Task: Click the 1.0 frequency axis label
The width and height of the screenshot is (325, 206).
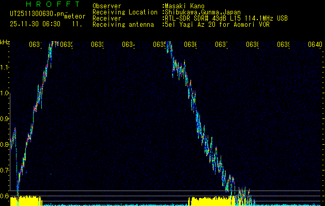Action: click(x=5, y=93)
